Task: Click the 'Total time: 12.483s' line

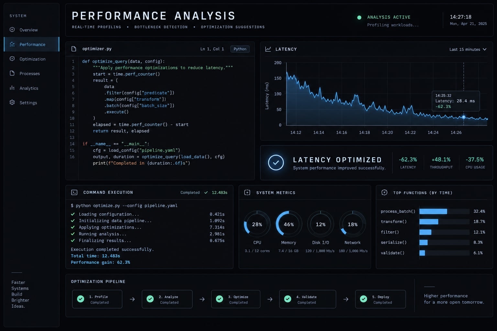Action: tap(95, 256)
